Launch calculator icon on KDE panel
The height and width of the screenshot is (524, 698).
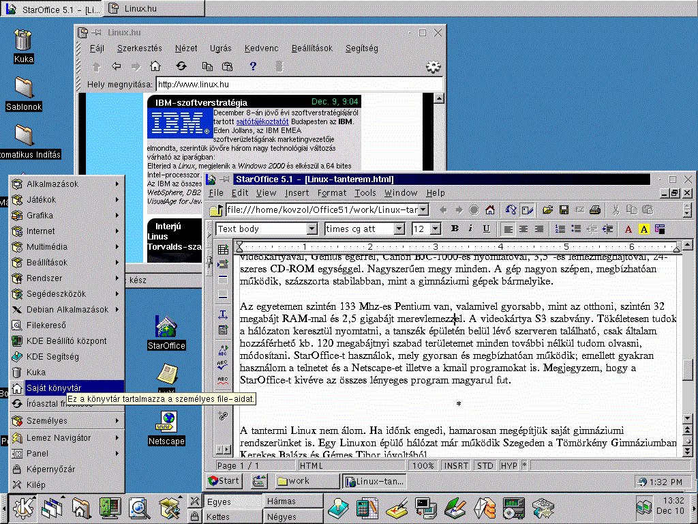click(367, 508)
